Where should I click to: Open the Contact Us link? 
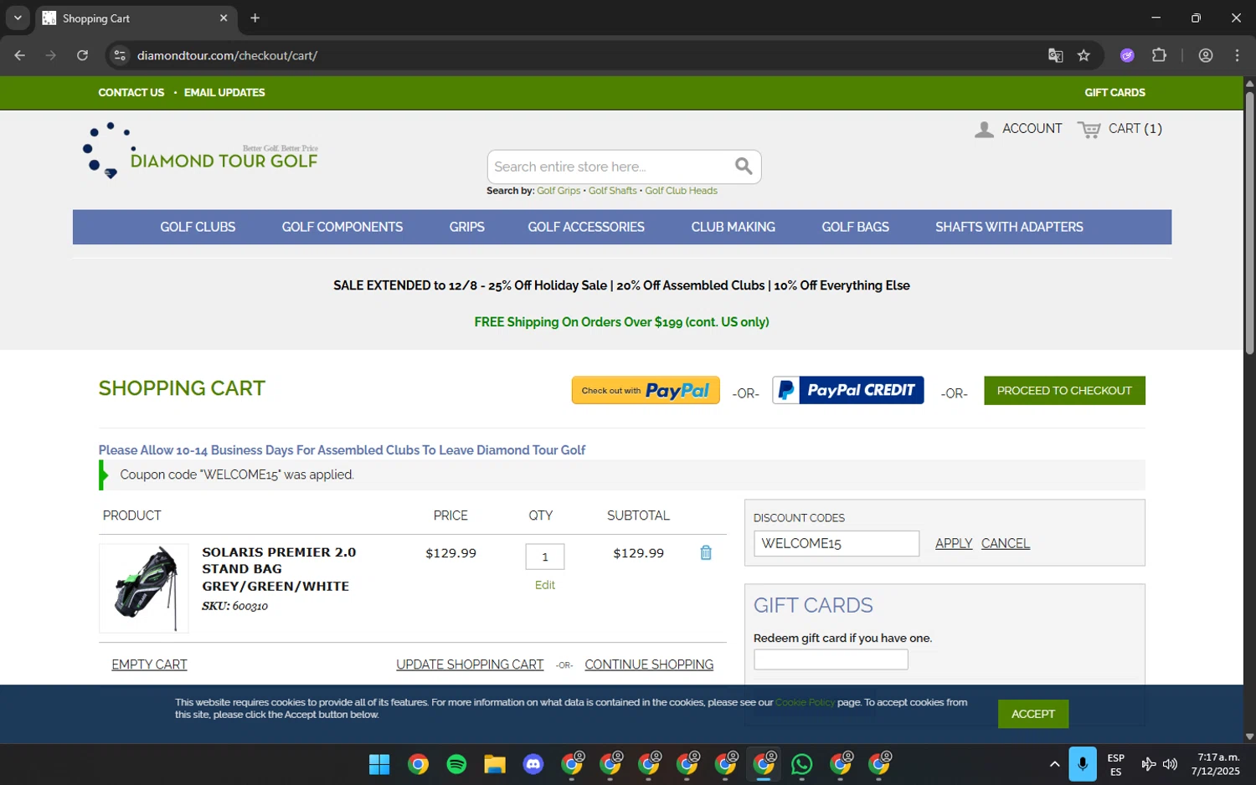(131, 92)
